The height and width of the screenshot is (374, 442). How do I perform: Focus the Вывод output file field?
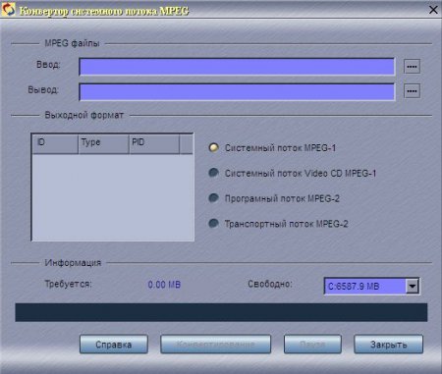click(x=237, y=91)
